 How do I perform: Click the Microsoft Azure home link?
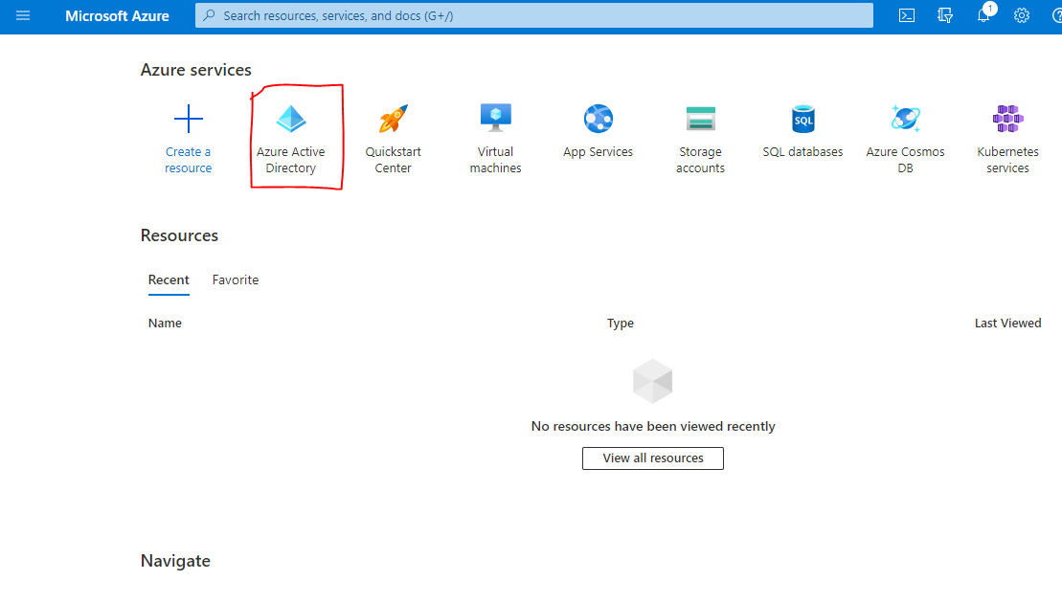[117, 16]
